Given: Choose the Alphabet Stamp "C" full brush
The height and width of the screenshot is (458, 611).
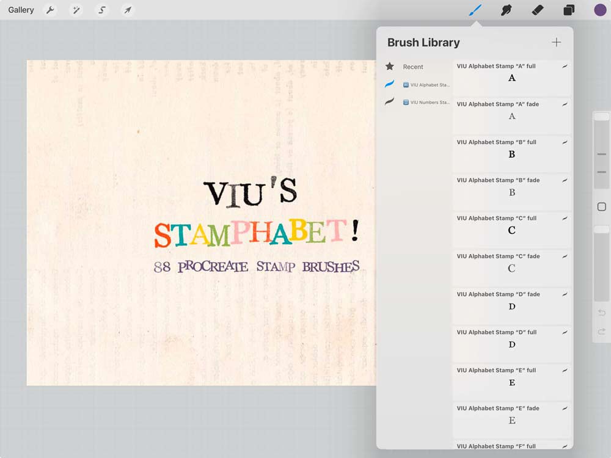Looking at the screenshot, I should (x=511, y=230).
